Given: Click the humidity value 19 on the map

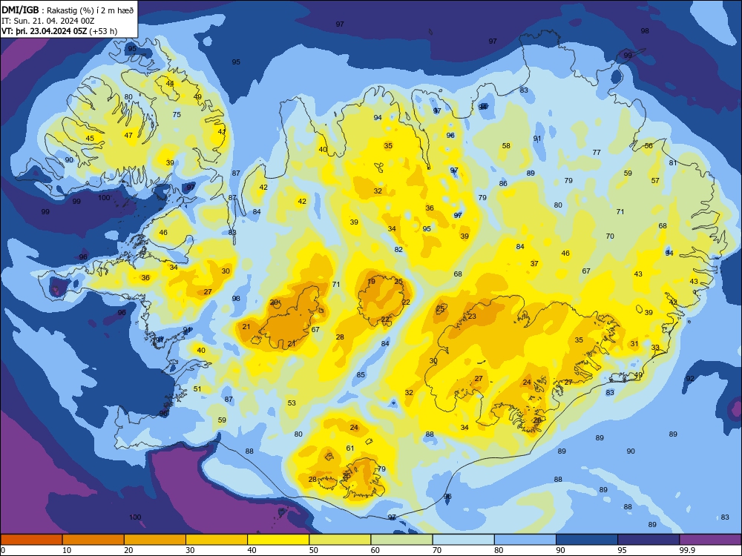Looking at the screenshot, I should (372, 282).
